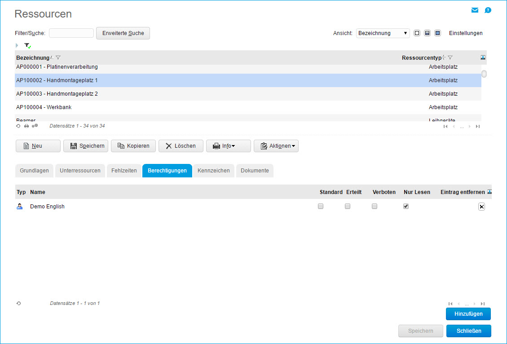Open the help question mark icon
Screen dimensions: 507x344
[488, 10]
